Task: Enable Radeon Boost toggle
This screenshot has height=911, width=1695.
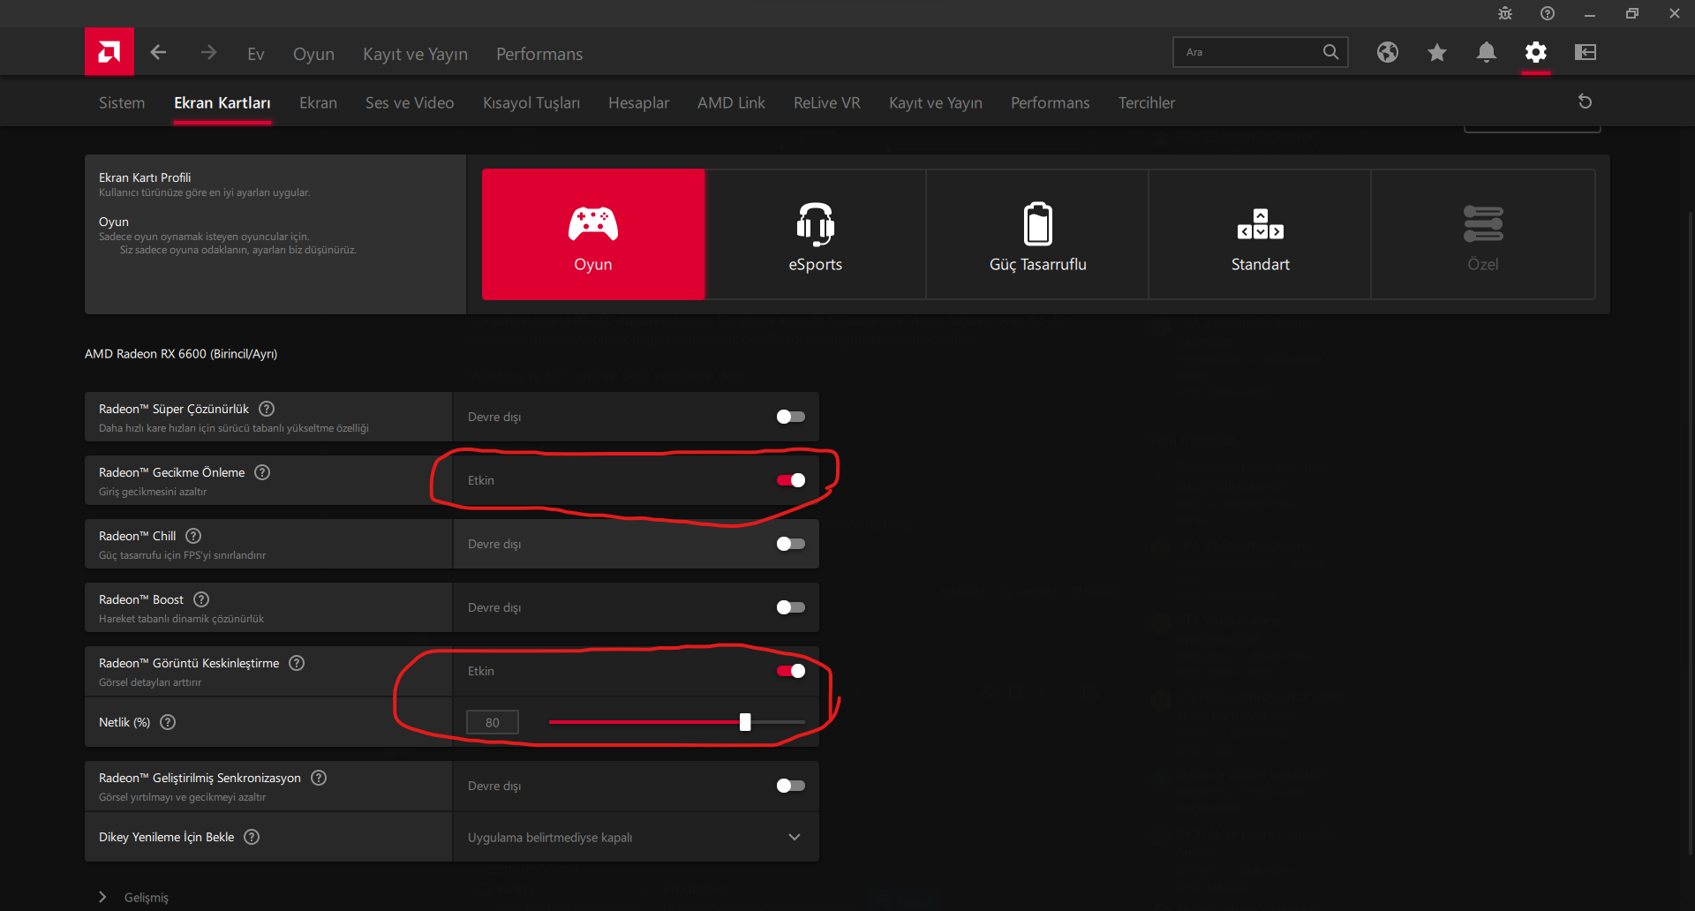Action: 791,607
